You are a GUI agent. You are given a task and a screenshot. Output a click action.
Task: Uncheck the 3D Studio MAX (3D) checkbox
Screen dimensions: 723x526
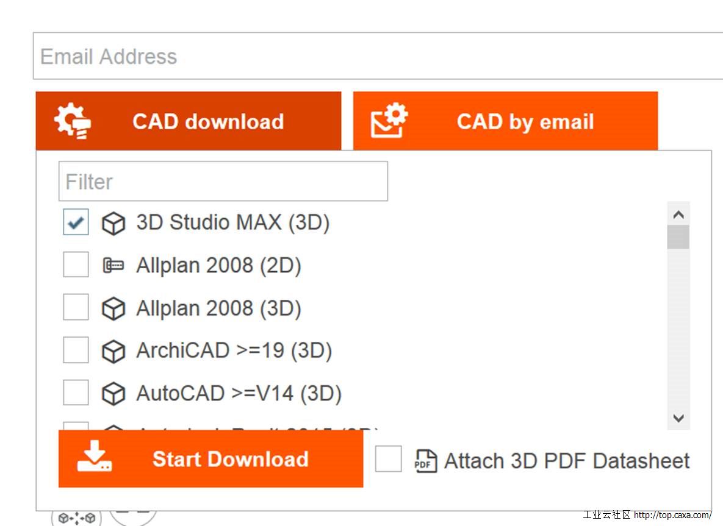click(x=76, y=222)
